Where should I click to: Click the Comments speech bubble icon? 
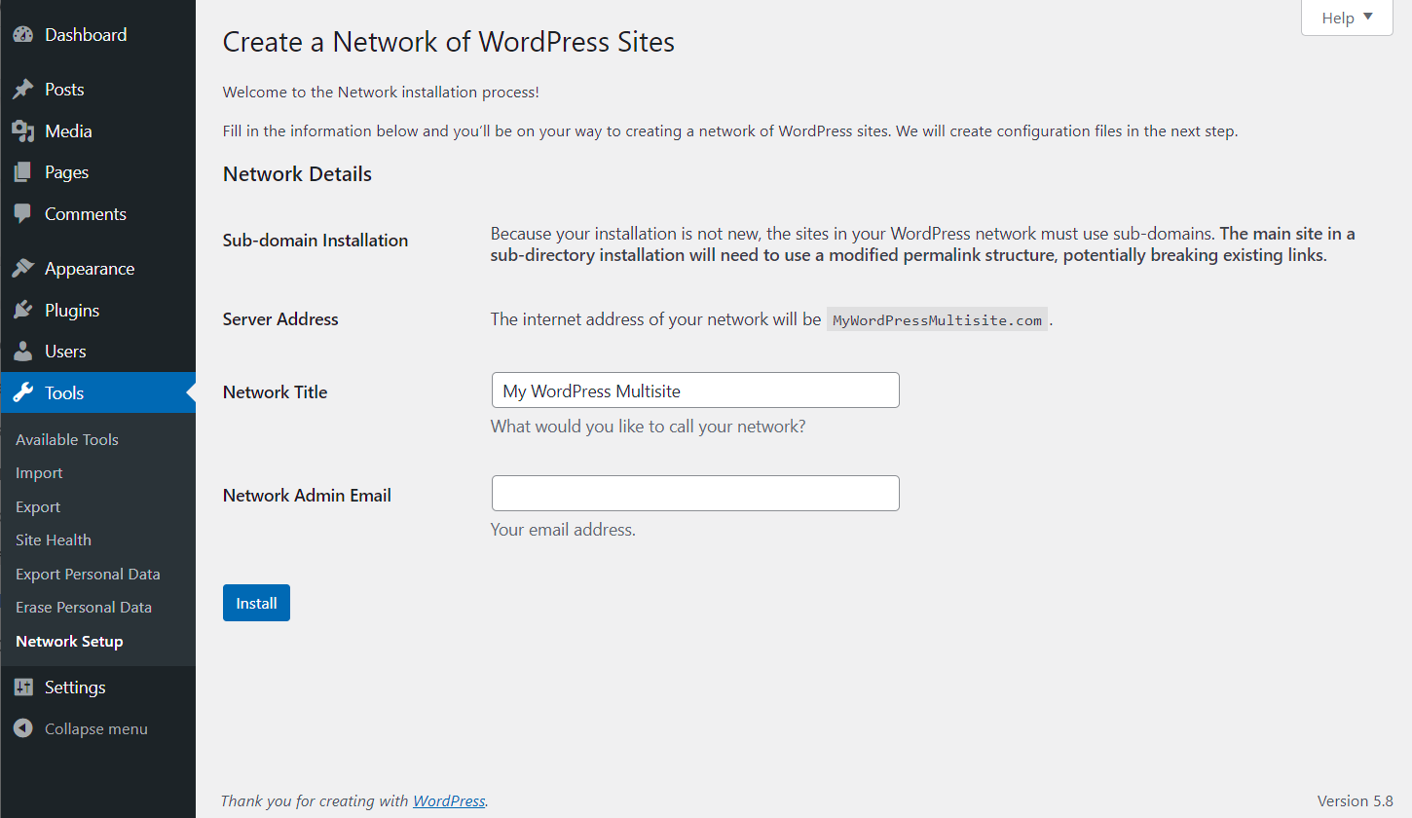[x=23, y=214]
